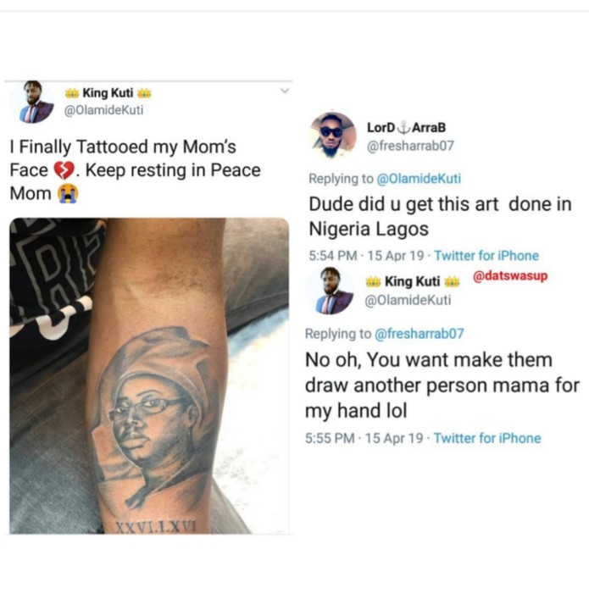Viewport: 589px width, 610px height.
Task: Click the King Kuti display name in the reply tweet
Action: 411,281
